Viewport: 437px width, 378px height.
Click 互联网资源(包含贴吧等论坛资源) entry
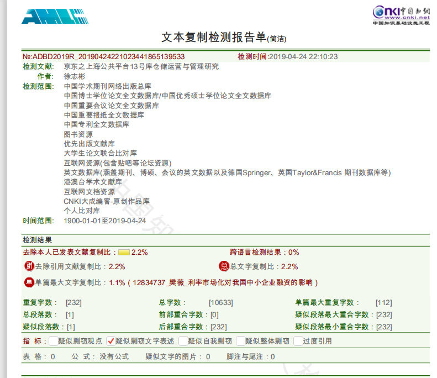pyautogui.click(x=118, y=163)
